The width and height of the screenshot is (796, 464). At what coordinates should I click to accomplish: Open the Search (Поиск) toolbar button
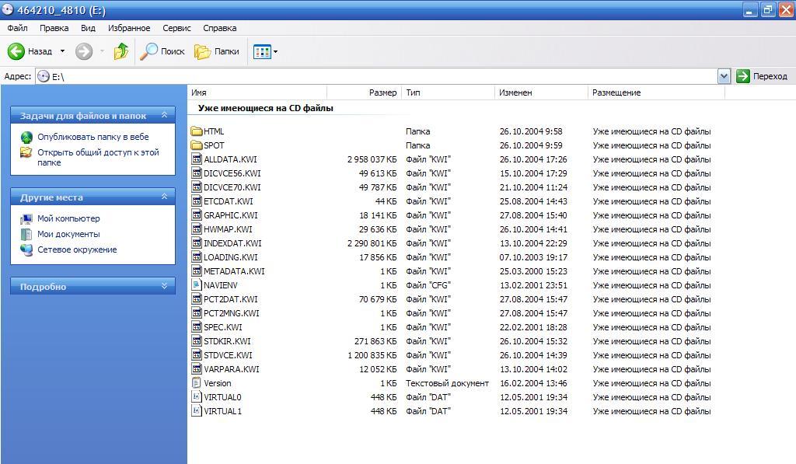[x=162, y=51]
